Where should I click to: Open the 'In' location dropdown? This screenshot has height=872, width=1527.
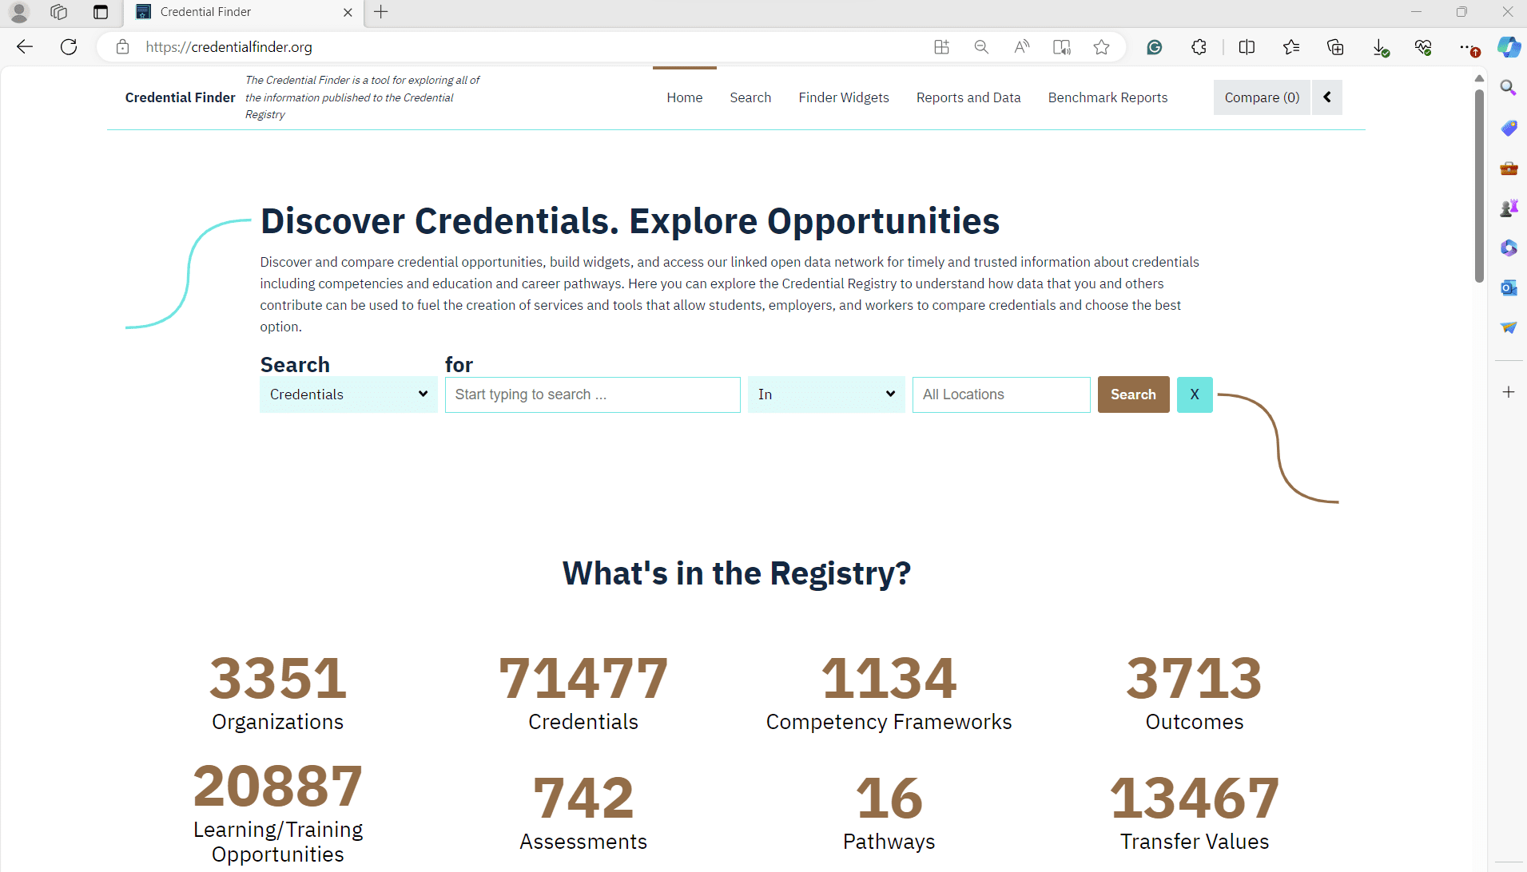click(825, 394)
